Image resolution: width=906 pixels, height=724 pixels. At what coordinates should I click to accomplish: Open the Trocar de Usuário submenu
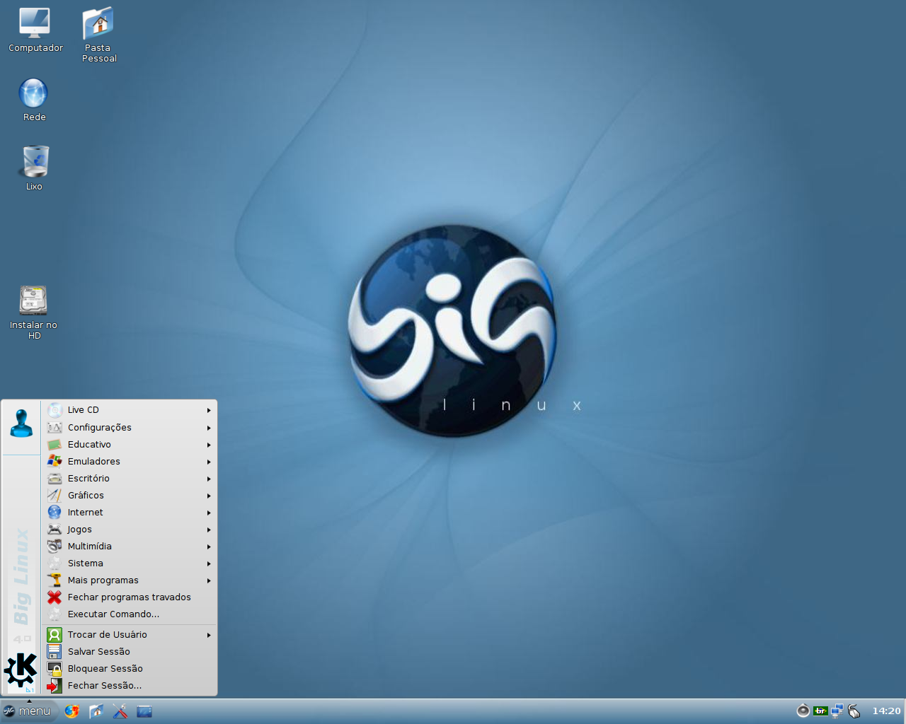tap(130, 635)
